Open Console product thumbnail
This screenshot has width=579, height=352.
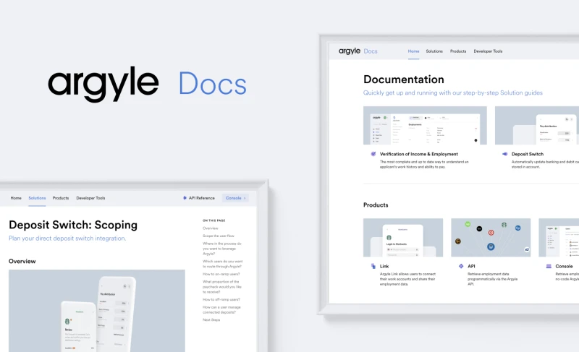pyautogui.click(x=559, y=237)
